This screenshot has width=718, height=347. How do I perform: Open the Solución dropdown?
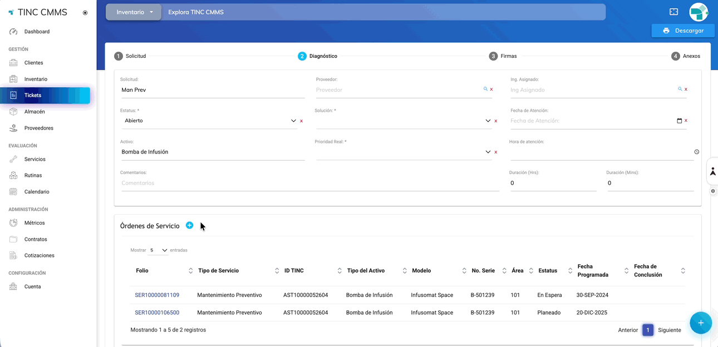tap(488, 121)
